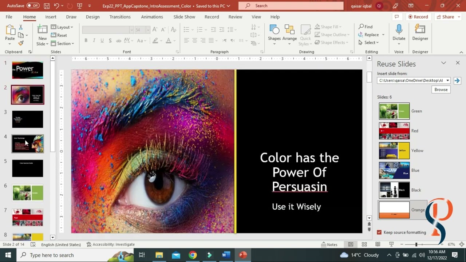Open Reuse Slides pane options chevron
The image size is (466, 262).
[443, 63]
